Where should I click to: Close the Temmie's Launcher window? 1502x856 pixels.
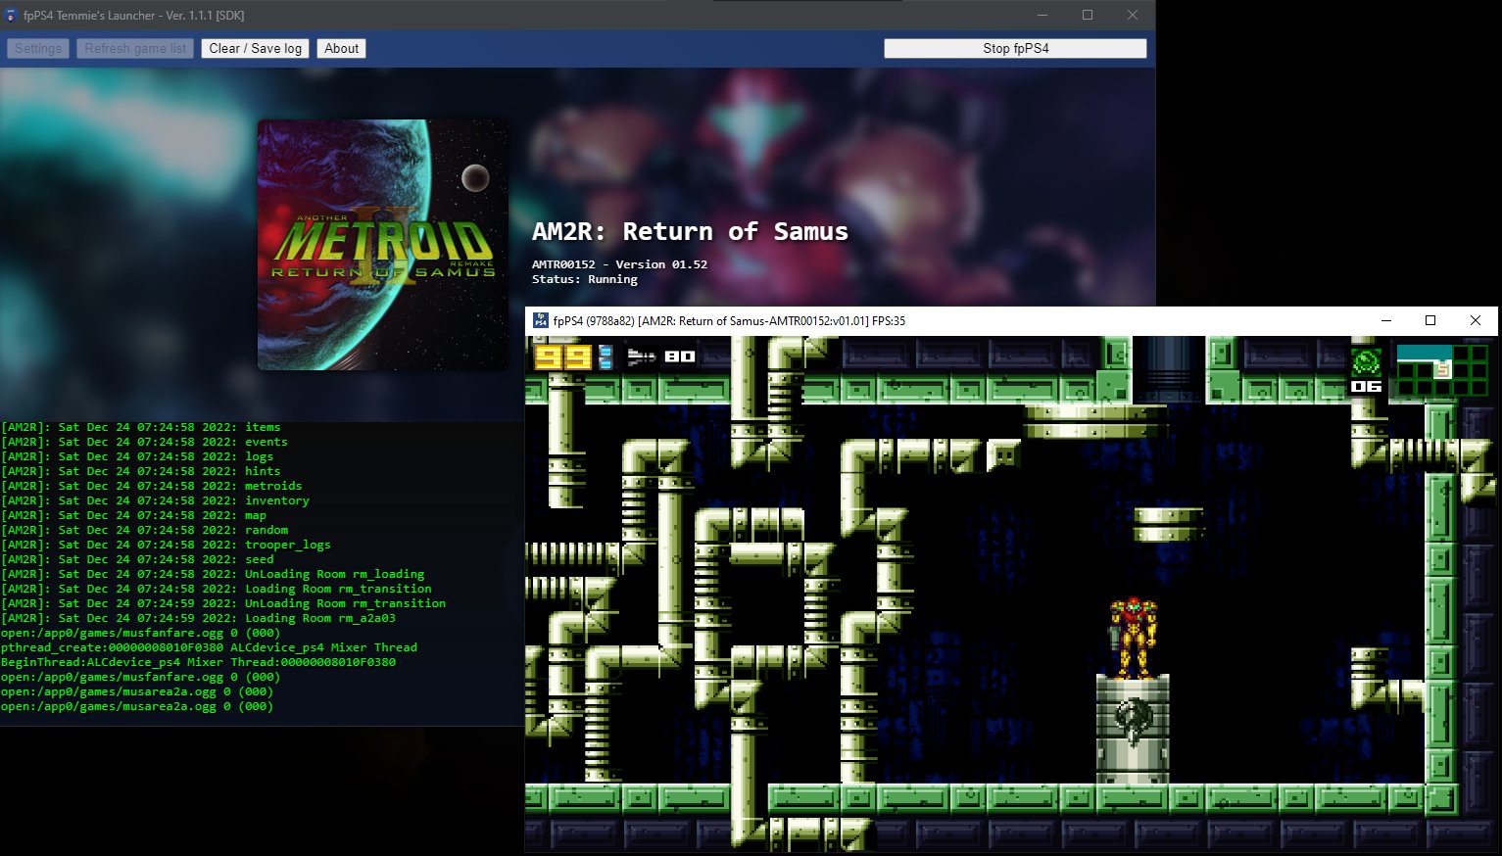pyautogui.click(x=1133, y=15)
